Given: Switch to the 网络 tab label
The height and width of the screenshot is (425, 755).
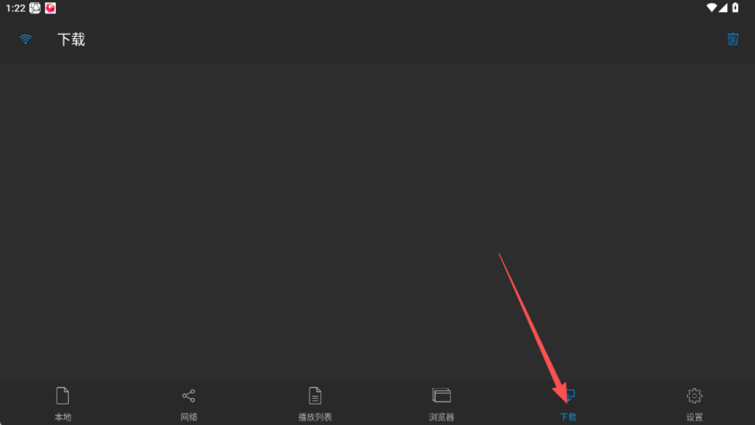Looking at the screenshot, I should [188, 416].
